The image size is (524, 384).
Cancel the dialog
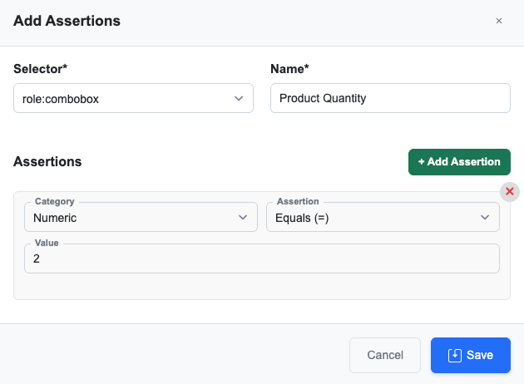coord(385,355)
